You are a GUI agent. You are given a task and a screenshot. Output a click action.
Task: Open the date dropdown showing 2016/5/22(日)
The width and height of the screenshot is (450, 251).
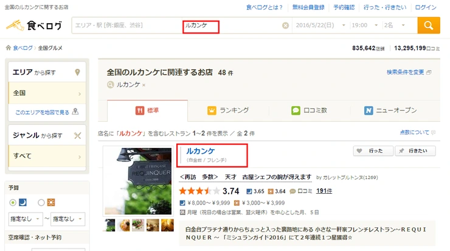[x=320, y=26]
